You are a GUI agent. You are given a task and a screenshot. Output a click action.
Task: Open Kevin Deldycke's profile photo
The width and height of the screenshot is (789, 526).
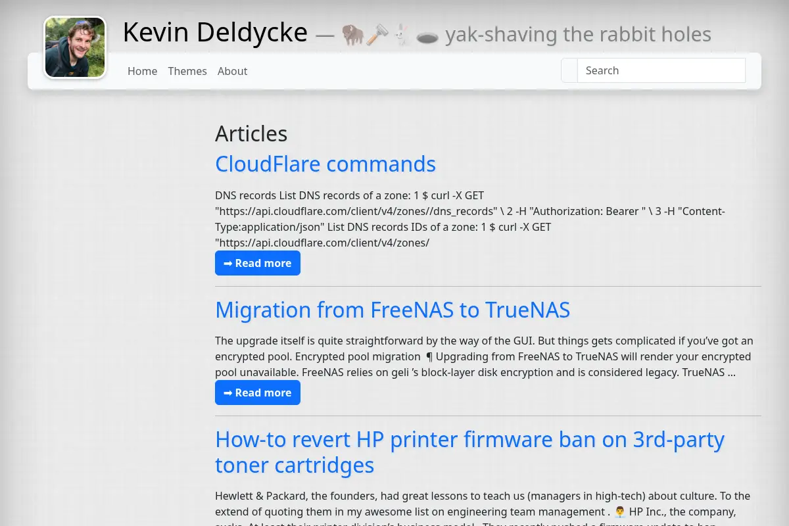coord(75,47)
